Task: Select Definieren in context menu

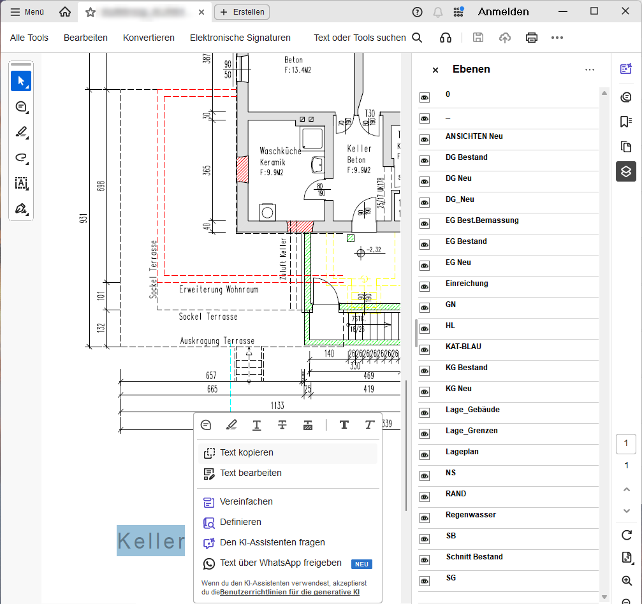Action: click(288, 522)
